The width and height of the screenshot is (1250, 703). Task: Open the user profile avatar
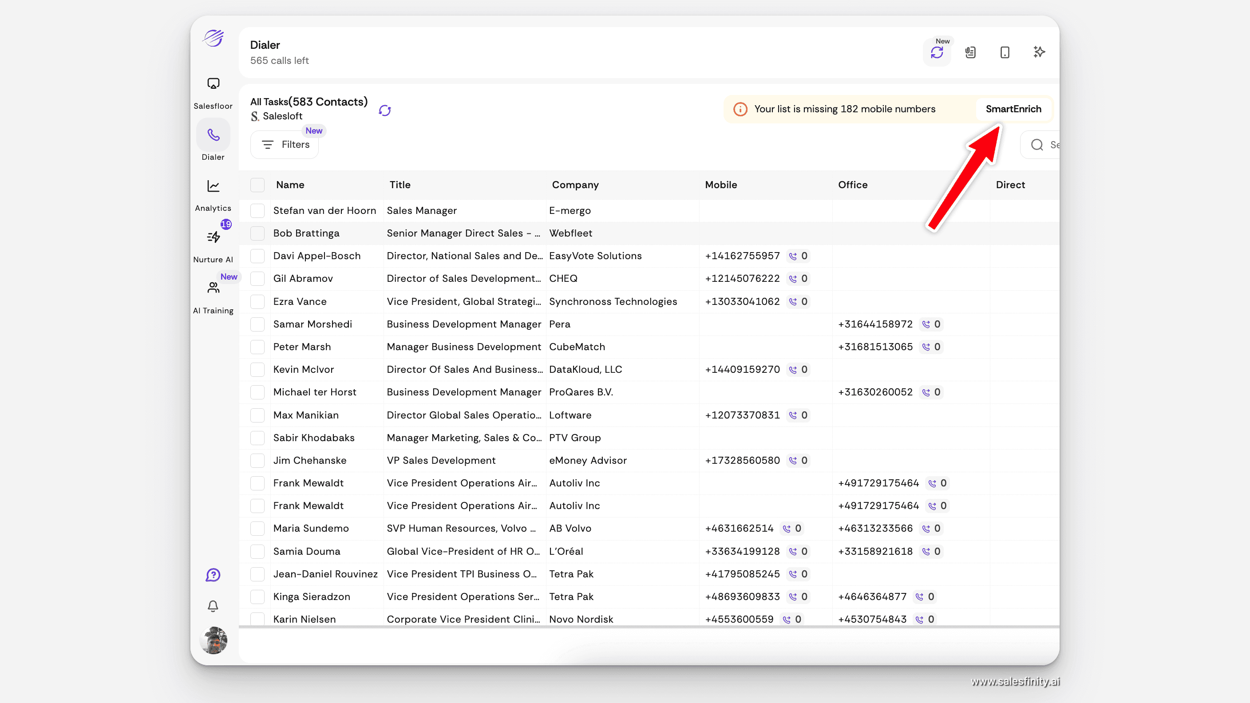pyautogui.click(x=213, y=640)
